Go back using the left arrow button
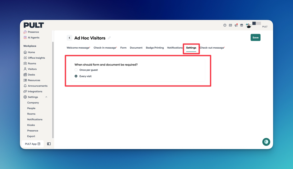Screen dimensions: 293x169 click(69, 38)
